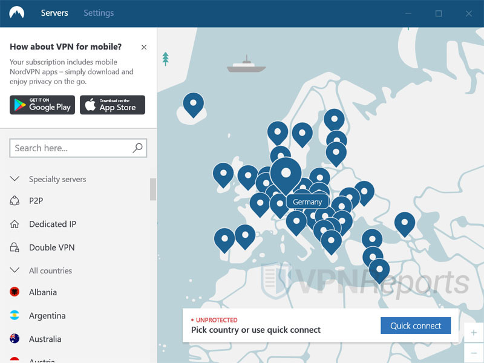Click the Iceland map pin
484x363 pixels.
(193, 105)
